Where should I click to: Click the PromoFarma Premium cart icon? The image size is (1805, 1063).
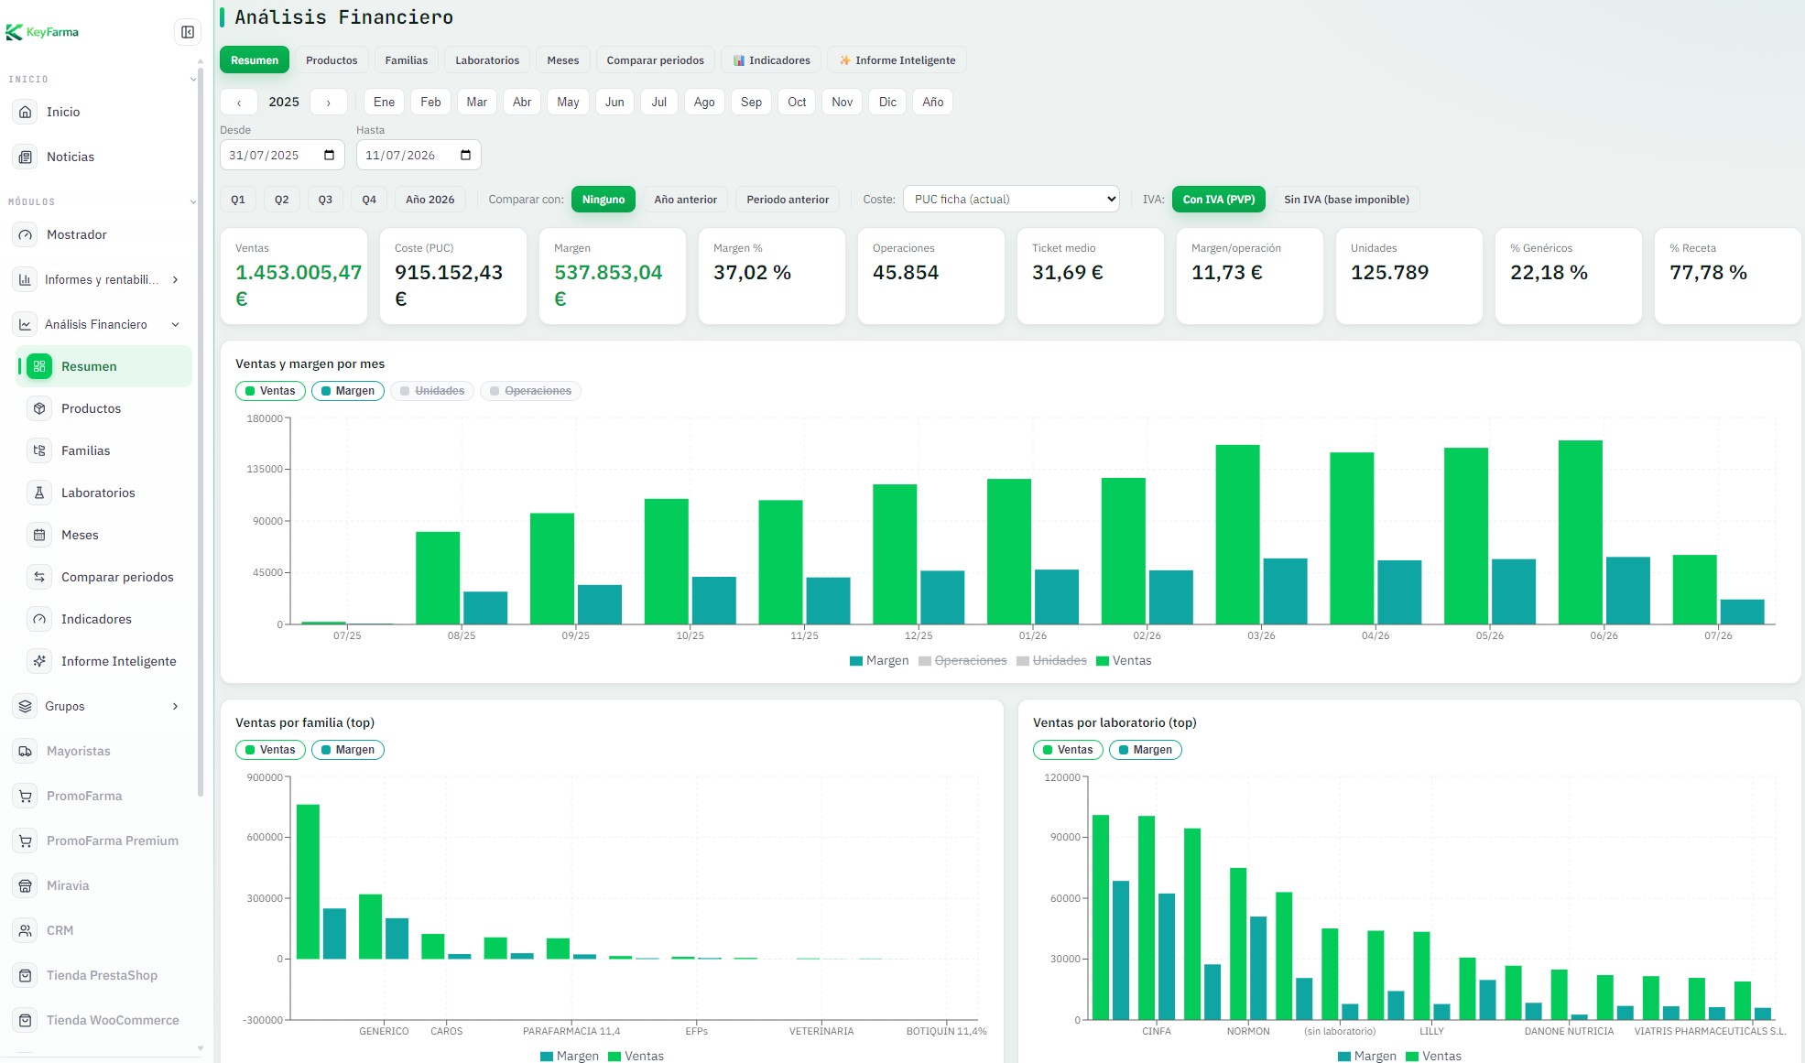coord(26,841)
